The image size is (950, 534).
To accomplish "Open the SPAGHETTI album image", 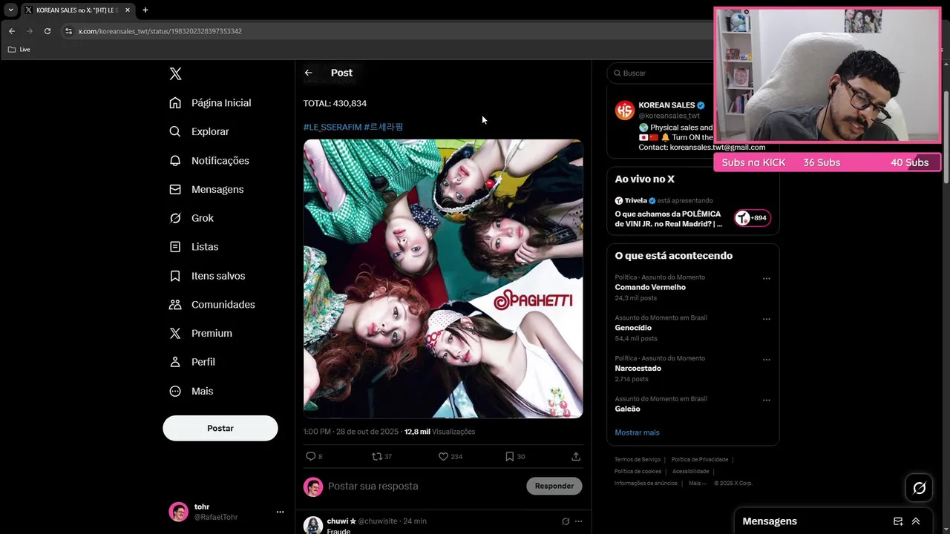I will (443, 279).
